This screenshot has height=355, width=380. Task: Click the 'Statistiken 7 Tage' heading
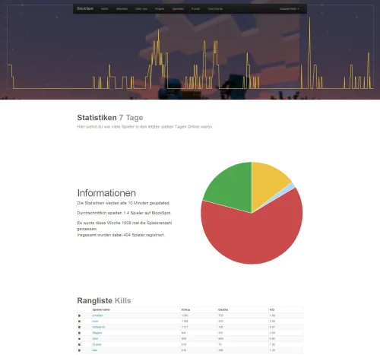pos(110,118)
